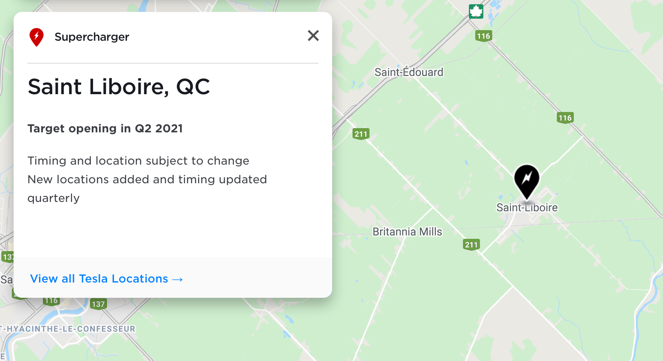Click the New locations added and timing updated text
Screen dimensions: 663x361
[147, 179]
